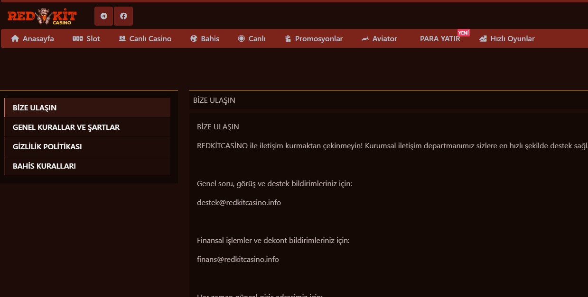Screen dimensions: 588x297
Task: Open the Hızlı Oyunlar menu item
Action: (507, 39)
